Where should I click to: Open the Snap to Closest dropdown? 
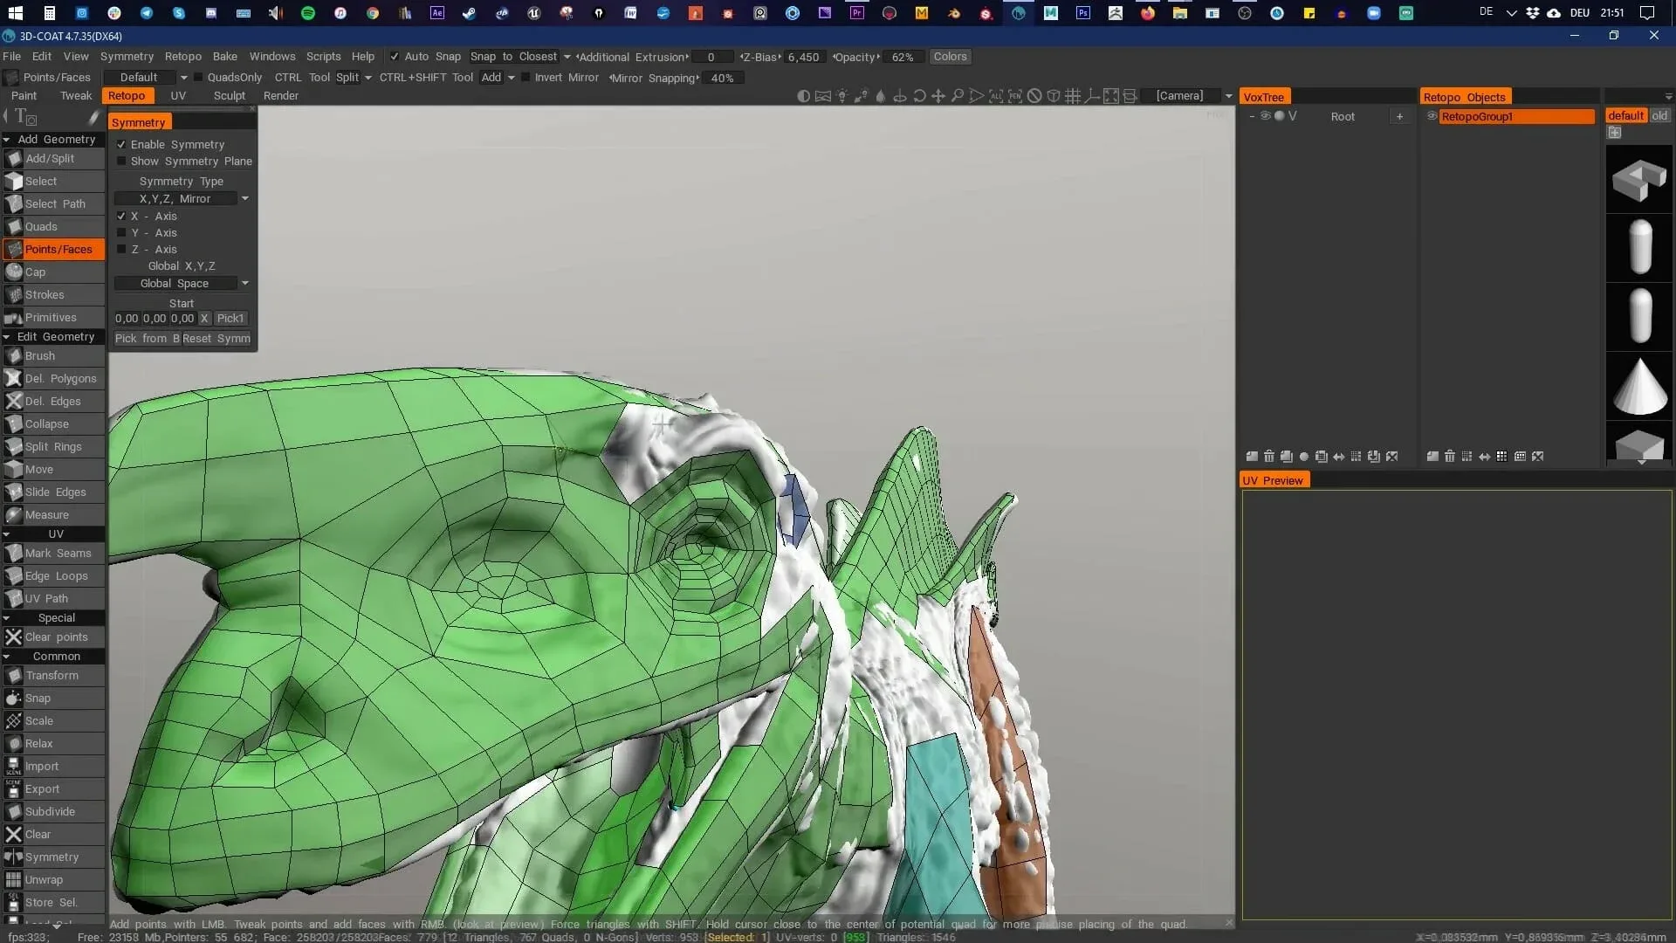567,57
